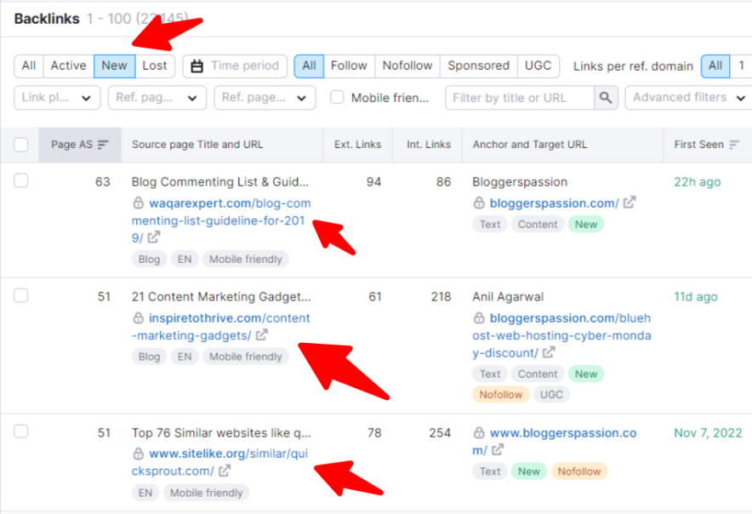Open the Time period picker
The height and width of the screenshot is (514, 752).
[235, 66]
